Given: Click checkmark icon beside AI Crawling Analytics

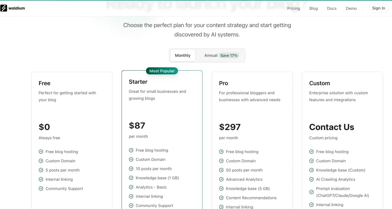Looking at the screenshot, I should coord(311,179).
